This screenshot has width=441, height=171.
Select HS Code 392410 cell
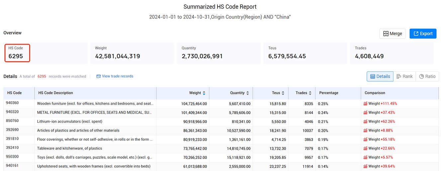pyautogui.click(x=19, y=148)
